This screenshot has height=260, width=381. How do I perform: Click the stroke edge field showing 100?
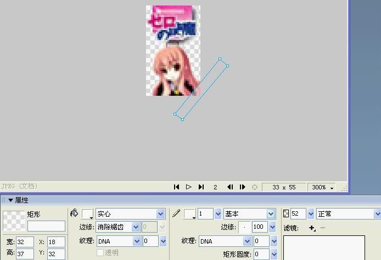pos(260,227)
